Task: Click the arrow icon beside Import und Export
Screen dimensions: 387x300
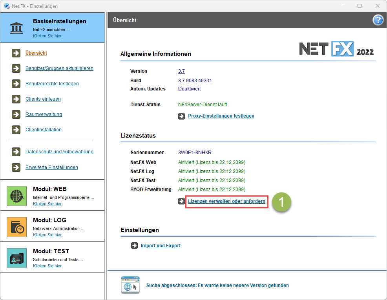Action: 134,246
